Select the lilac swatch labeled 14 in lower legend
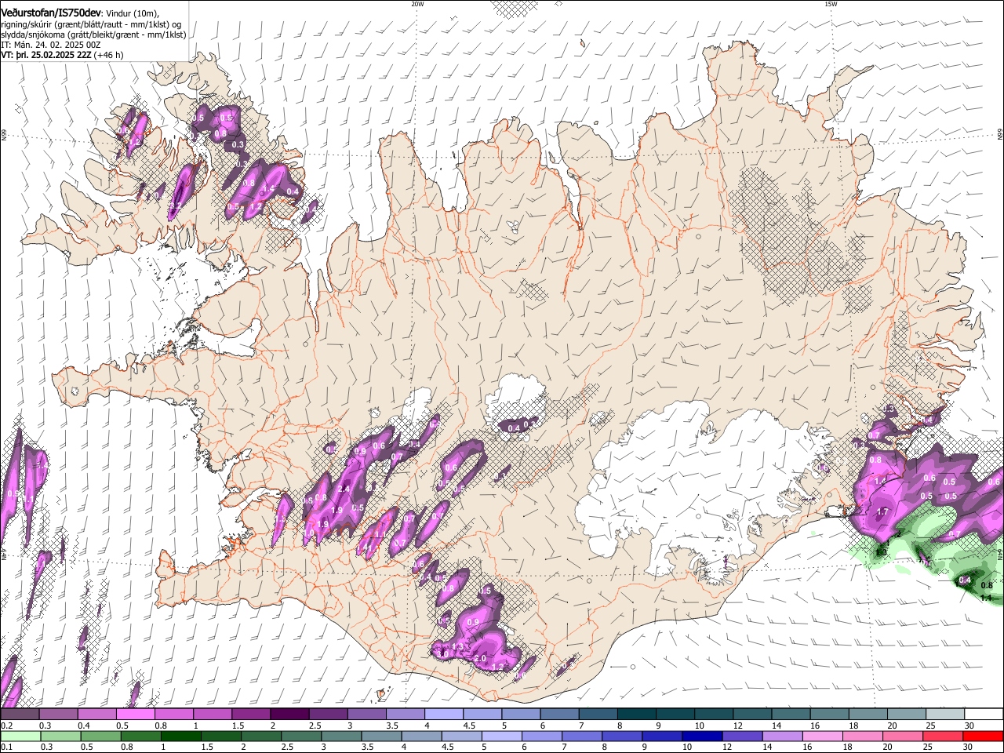Screen dimensions: 1004x753 tap(782, 737)
